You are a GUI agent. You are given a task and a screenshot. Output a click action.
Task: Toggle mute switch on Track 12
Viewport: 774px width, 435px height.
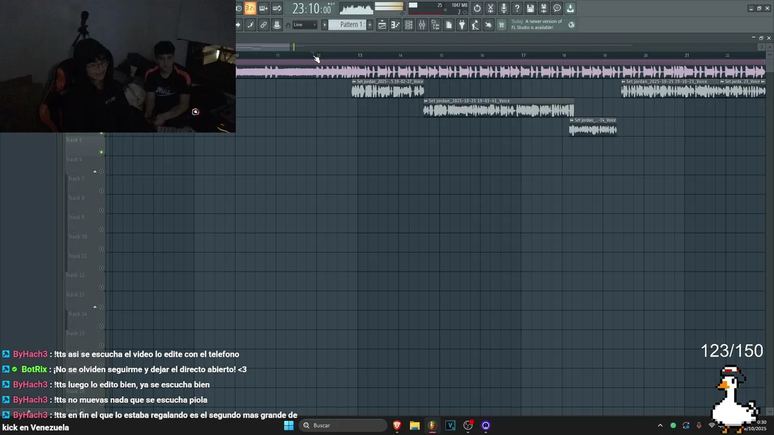101,288
